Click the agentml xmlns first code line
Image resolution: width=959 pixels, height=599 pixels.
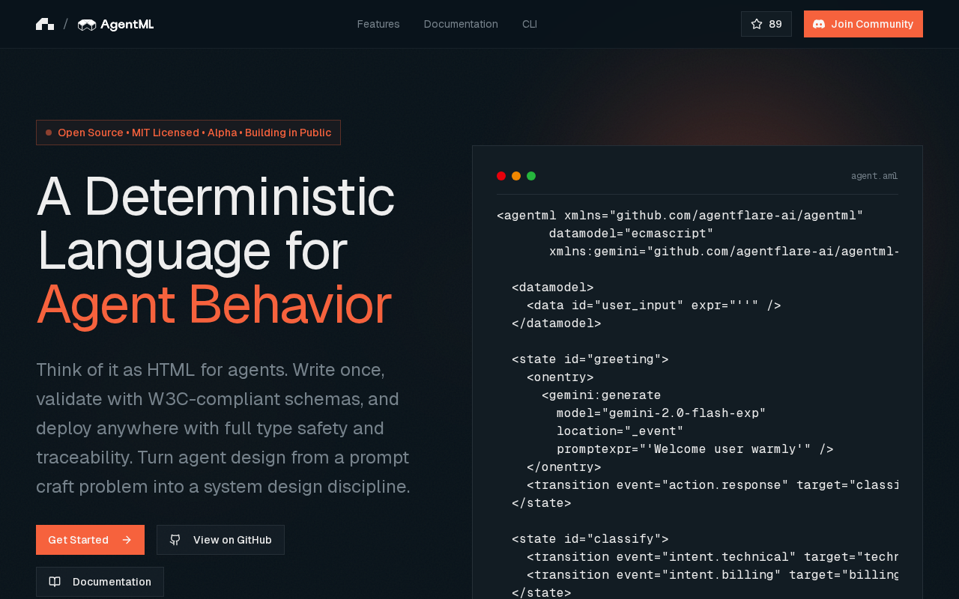680,216
